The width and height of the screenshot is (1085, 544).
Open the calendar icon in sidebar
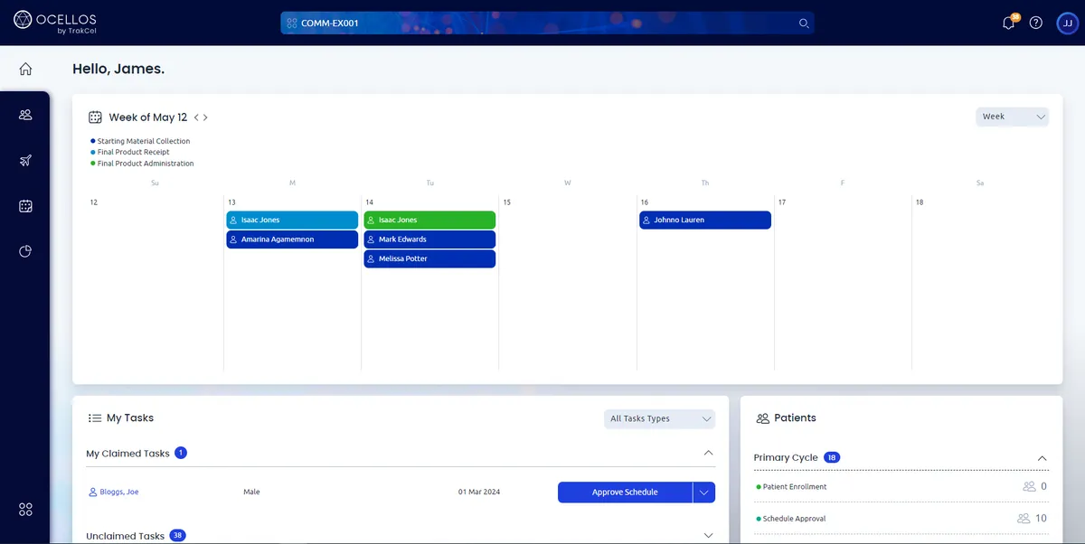(25, 206)
